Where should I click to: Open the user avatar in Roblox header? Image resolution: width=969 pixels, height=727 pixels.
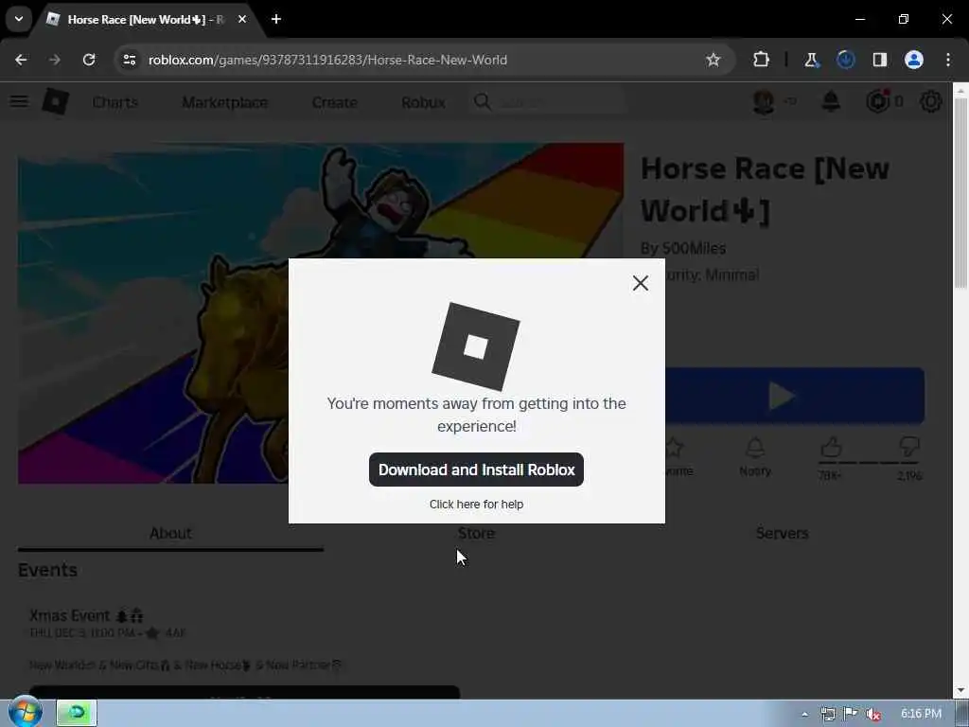(x=764, y=101)
